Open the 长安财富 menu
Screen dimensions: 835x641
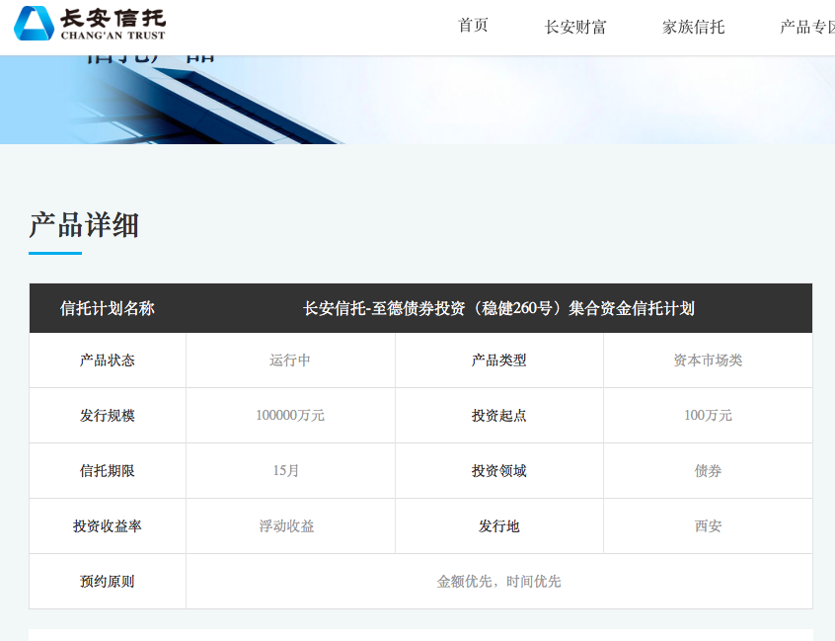pos(576,28)
